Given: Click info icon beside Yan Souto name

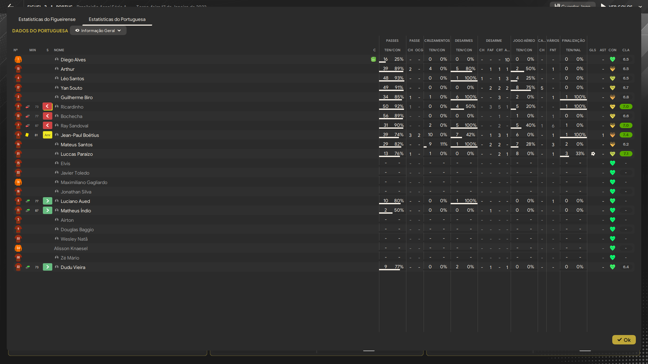Looking at the screenshot, I should point(57,88).
